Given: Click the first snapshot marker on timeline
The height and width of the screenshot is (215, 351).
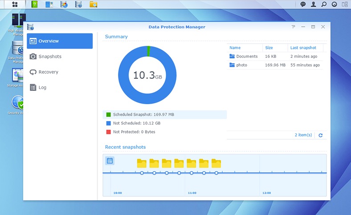Looking at the screenshot, I should point(142,173).
